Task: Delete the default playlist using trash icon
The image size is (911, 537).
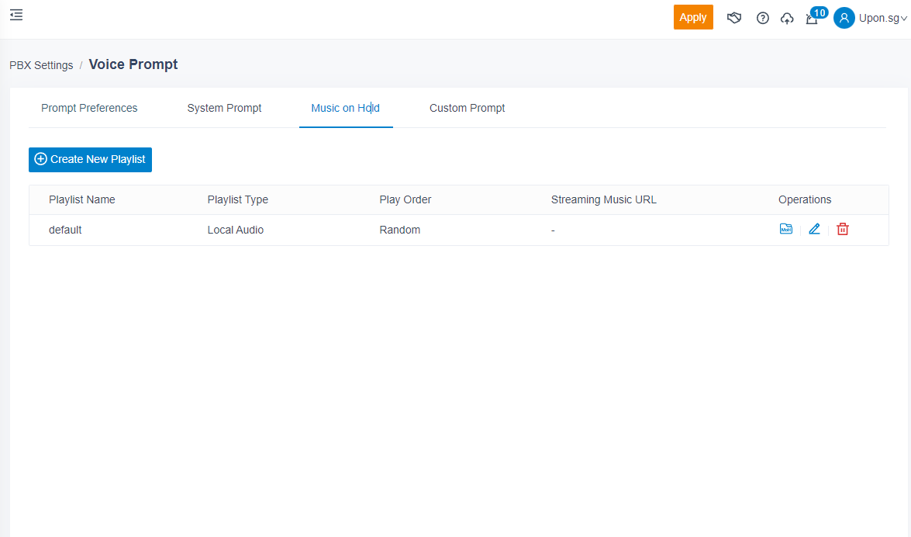Action: pos(843,229)
